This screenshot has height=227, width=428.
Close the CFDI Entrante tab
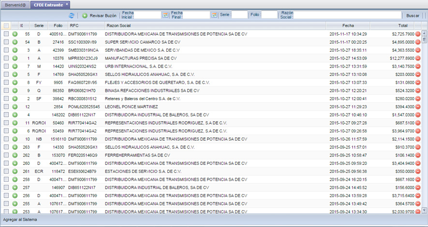(67, 4)
